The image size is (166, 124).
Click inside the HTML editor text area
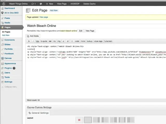click(96, 71)
